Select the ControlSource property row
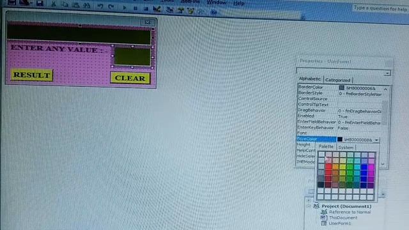 [340, 99]
